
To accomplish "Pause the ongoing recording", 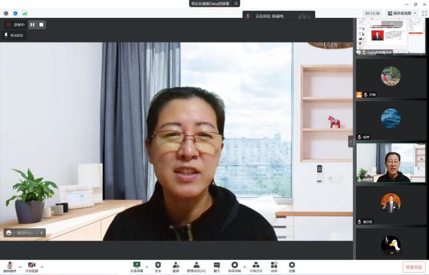I will pyautogui.click(x=32, y=25).
